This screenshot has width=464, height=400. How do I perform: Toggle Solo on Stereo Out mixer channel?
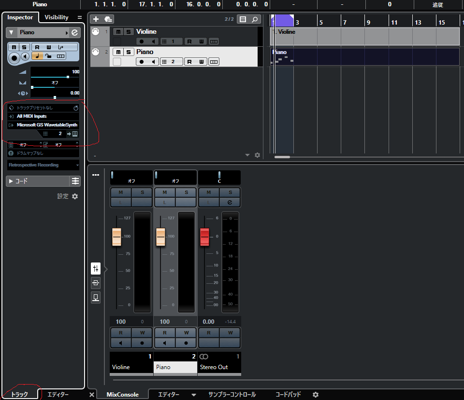tap(230, 193)
